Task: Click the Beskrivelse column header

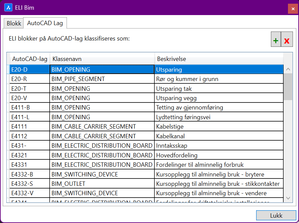Action: (x=218, y=59)
